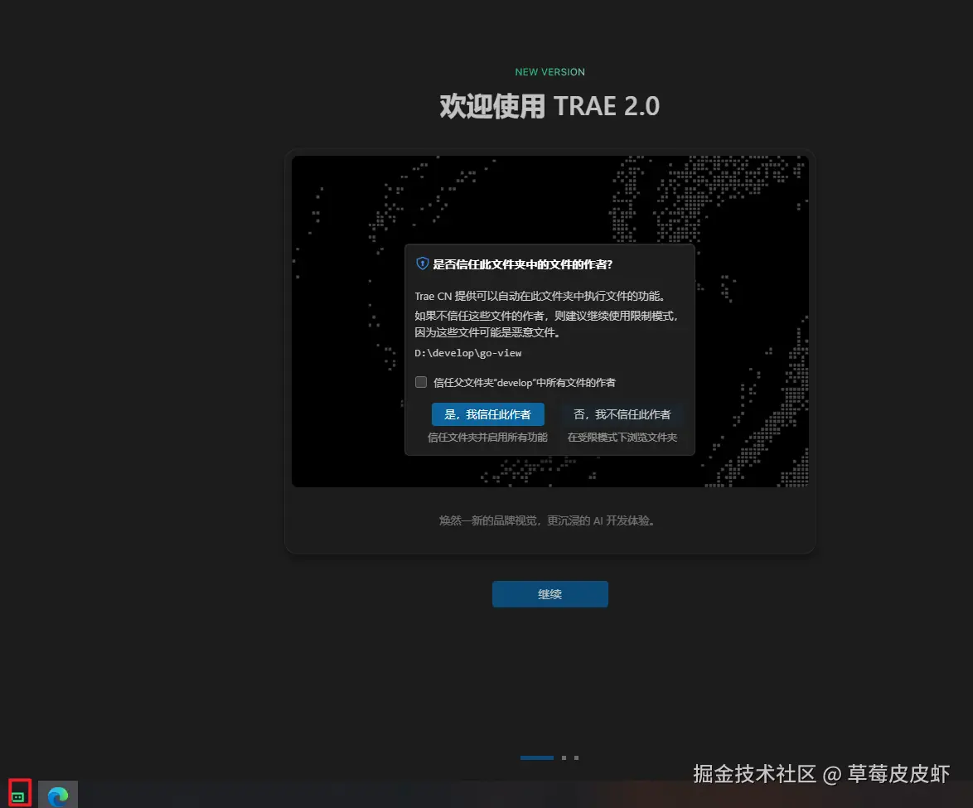Launch Microsoft Edge from the taskbar

(56, 795)
